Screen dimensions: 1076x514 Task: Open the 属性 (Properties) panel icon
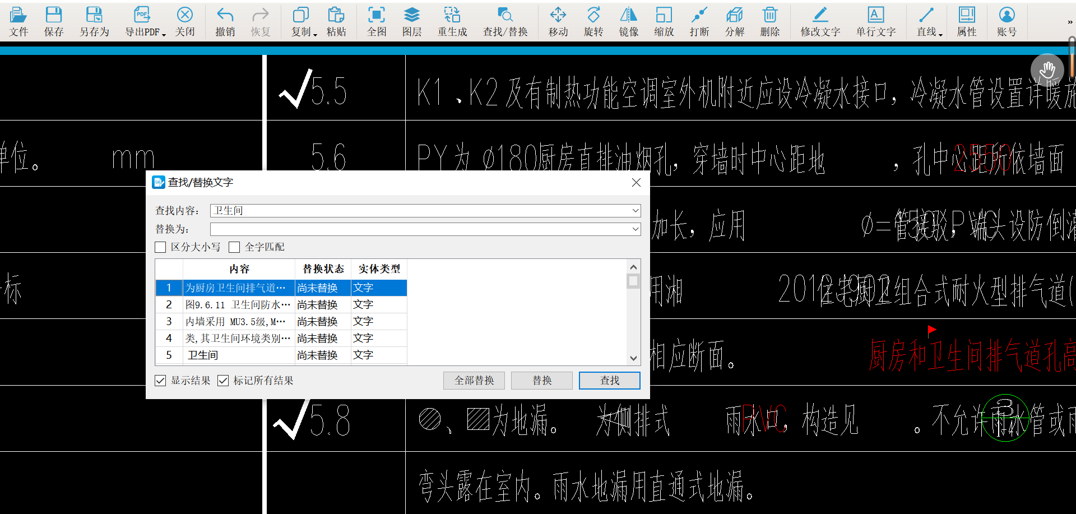click(967, 22)
